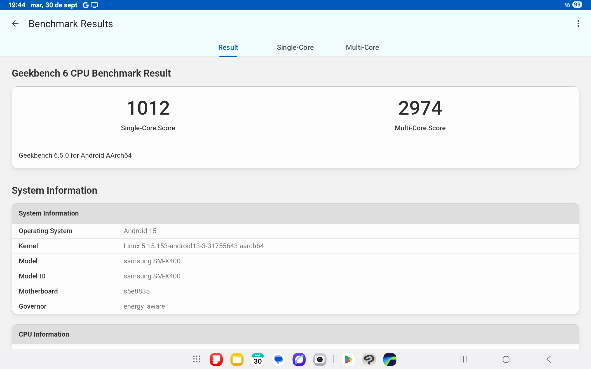Open the Calendar app showing 30
The height and width of the screenshot is (369, 591).
pyautogui.click(x=258, y=359)
